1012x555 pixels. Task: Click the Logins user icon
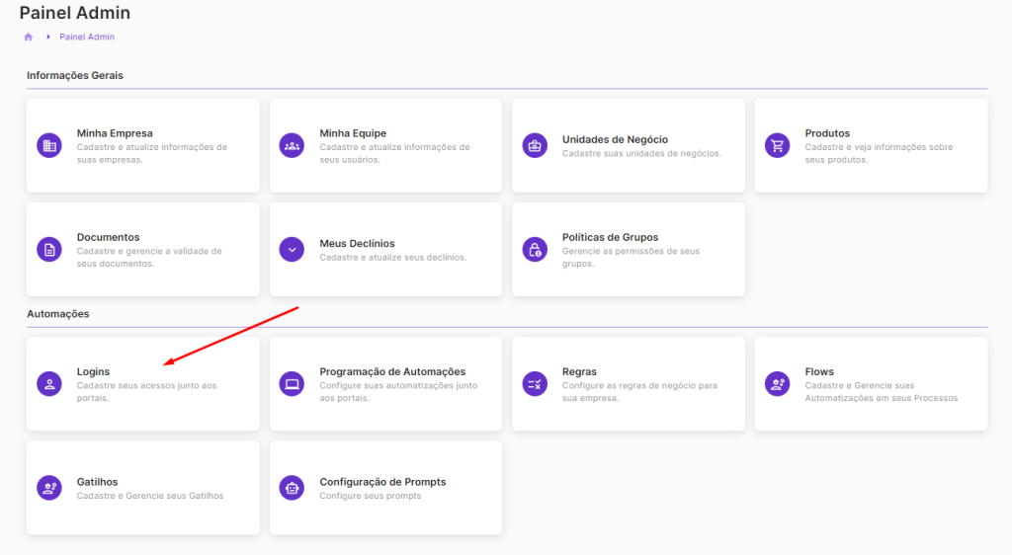[x=48, y=384]
